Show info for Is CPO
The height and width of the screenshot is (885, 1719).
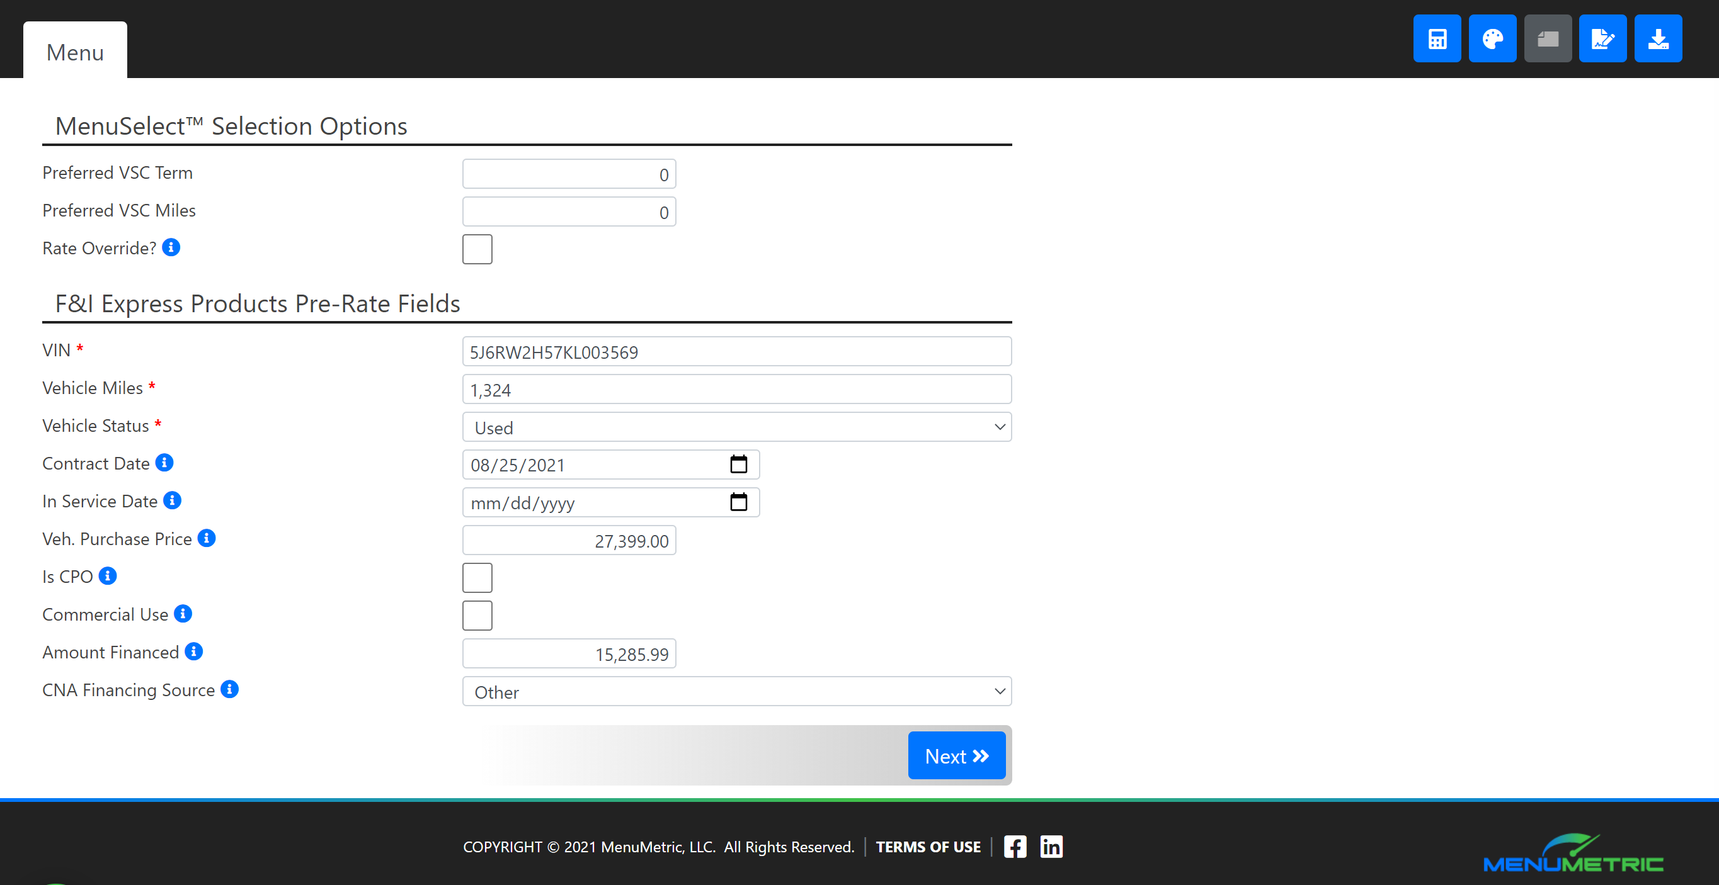pyautogui.click(x=108, y=575)
